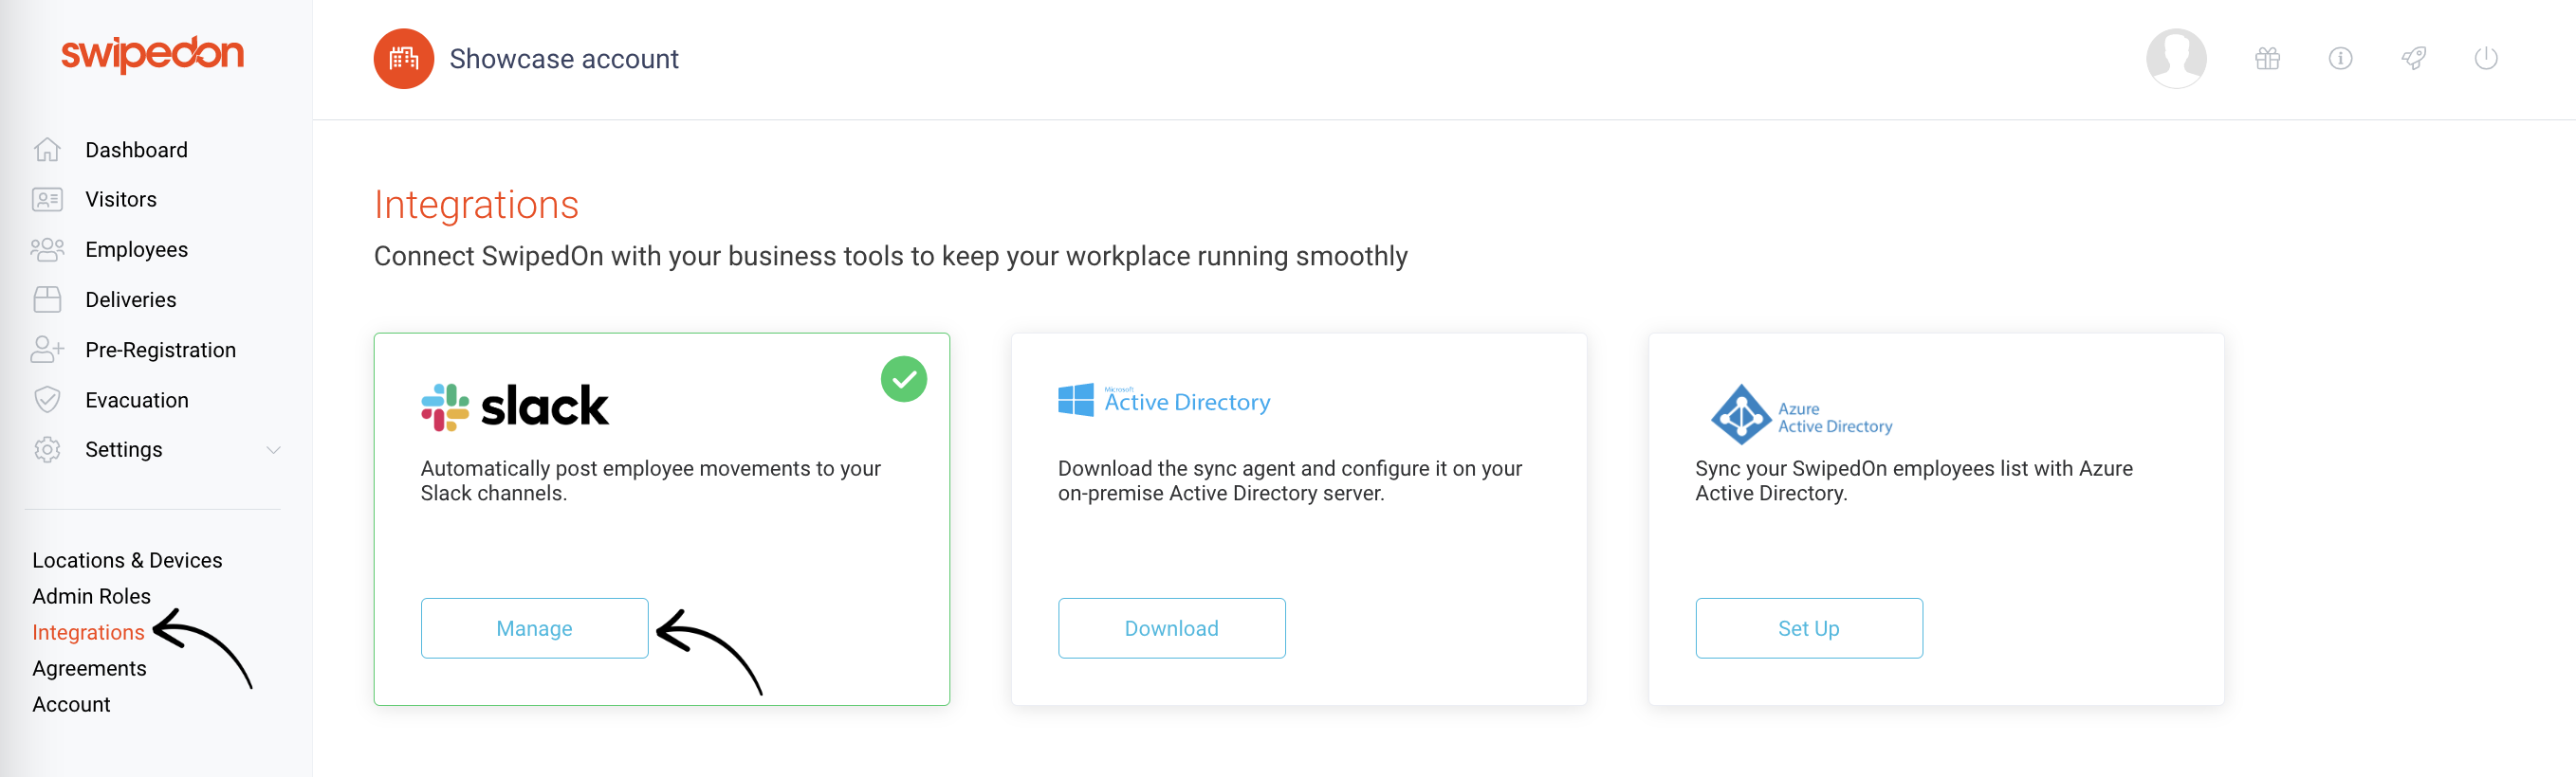Viewport: 2576px width, 777px height.
Task: Select Integrations in sidebar
Action: click(x=88, y=632)
